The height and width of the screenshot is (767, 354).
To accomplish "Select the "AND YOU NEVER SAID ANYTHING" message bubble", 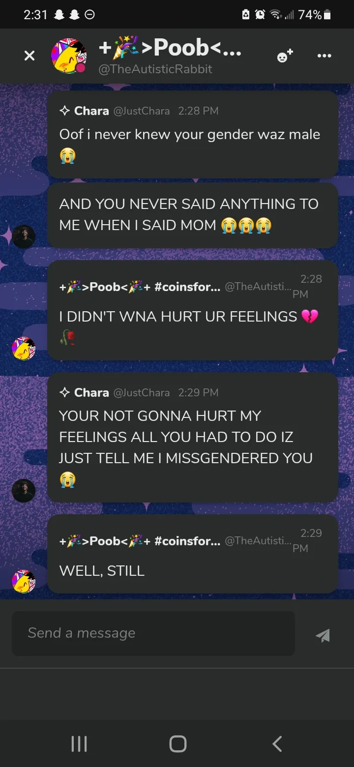I will [x=193, y=215].
